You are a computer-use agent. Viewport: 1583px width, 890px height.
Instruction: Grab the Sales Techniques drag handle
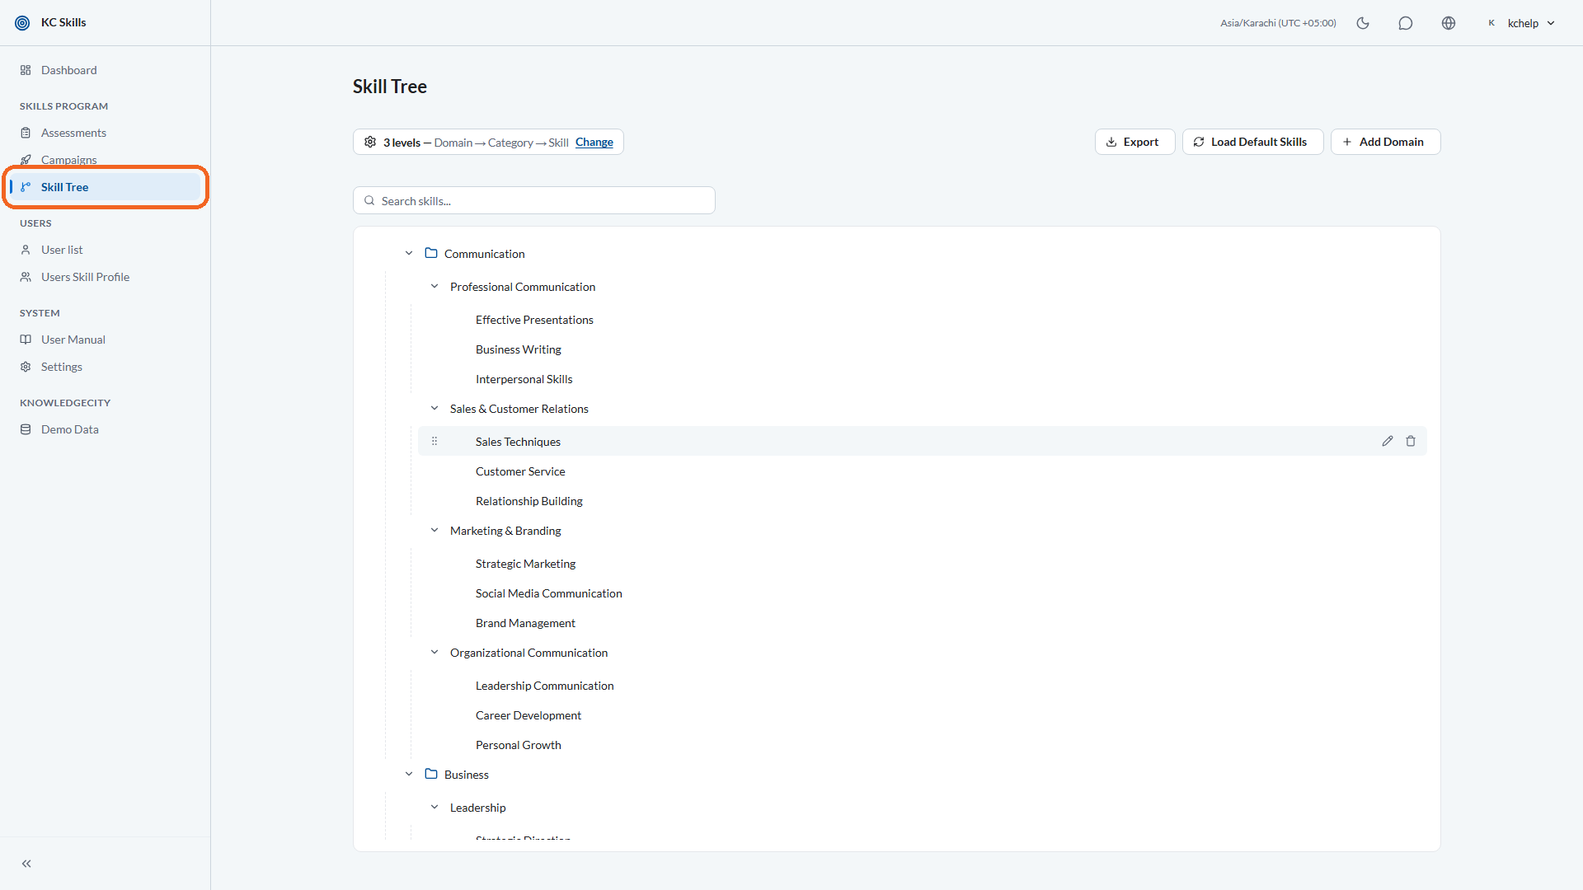point(435,442)
